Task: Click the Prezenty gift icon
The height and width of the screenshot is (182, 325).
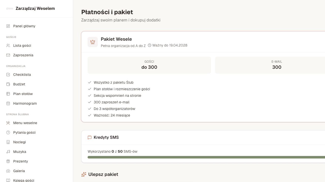Action: pyautogui.click(x=8, y=161)
